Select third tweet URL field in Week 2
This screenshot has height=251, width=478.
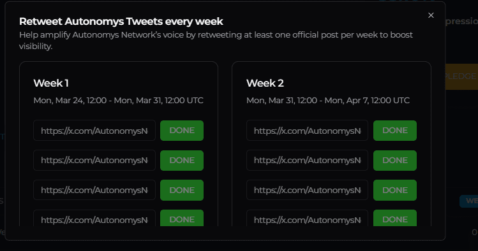308,190
